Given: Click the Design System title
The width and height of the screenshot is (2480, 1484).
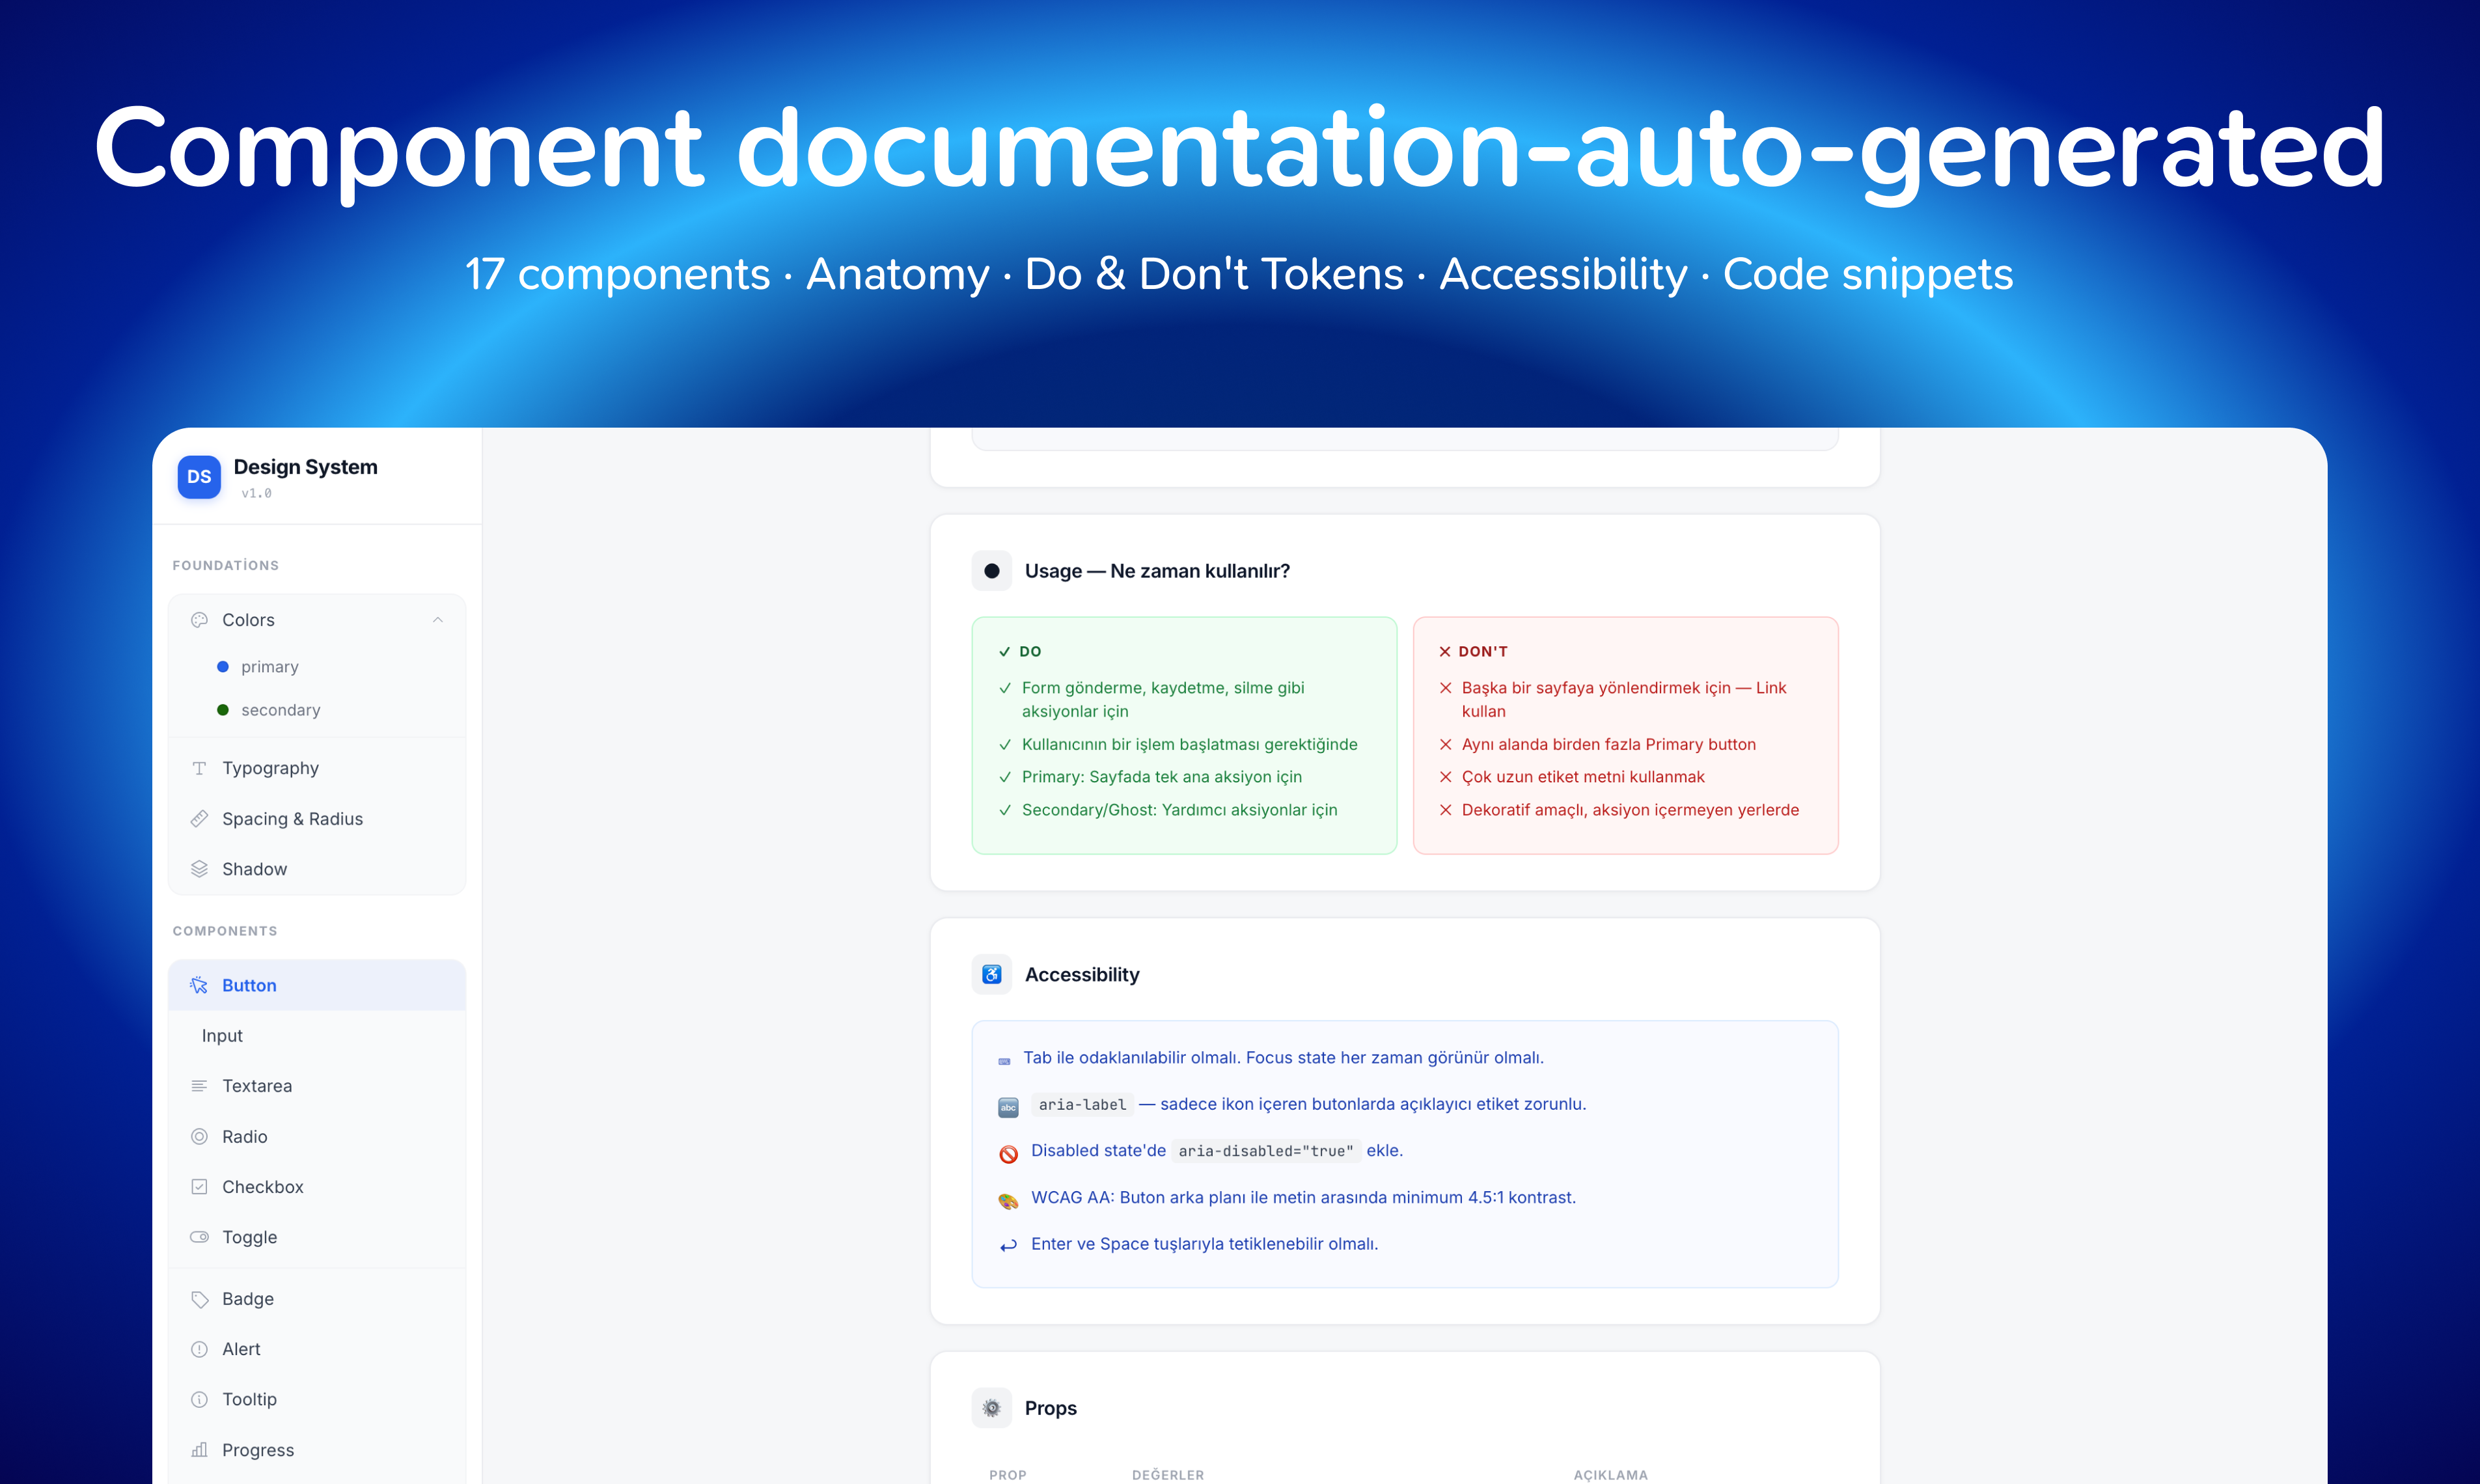Looking at the screenshot, I should coord(306,467).
